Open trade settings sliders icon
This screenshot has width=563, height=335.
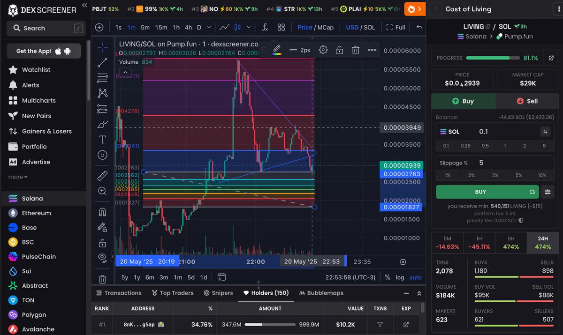coord(548,192)
